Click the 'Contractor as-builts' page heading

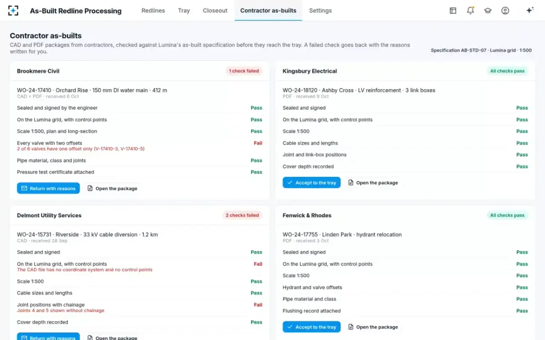[45, 36]
